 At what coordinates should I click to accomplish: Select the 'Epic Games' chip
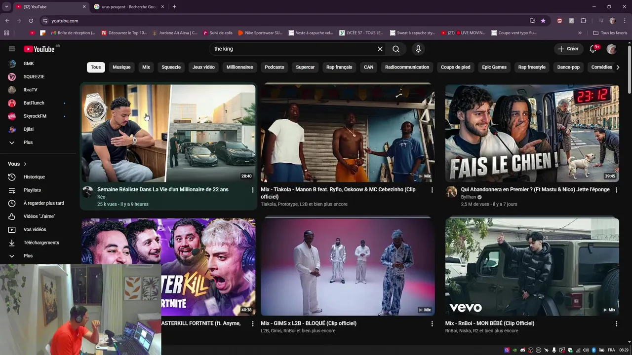pyautogui.click(x=494, y=67)
